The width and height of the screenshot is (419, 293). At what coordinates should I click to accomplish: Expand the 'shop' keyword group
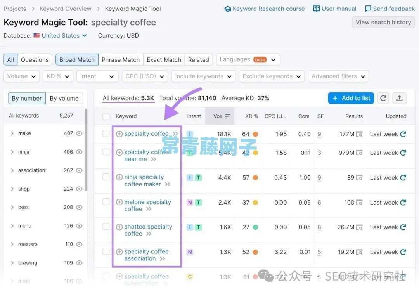tap(12, 189)
